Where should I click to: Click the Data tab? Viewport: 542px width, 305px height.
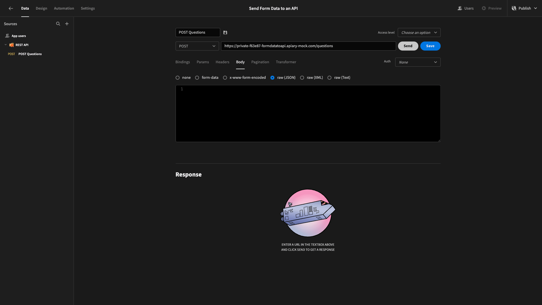coord(25,8)
